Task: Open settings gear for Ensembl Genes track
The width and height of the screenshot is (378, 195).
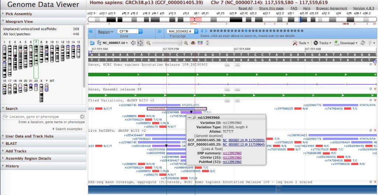Action: point(371,89)
